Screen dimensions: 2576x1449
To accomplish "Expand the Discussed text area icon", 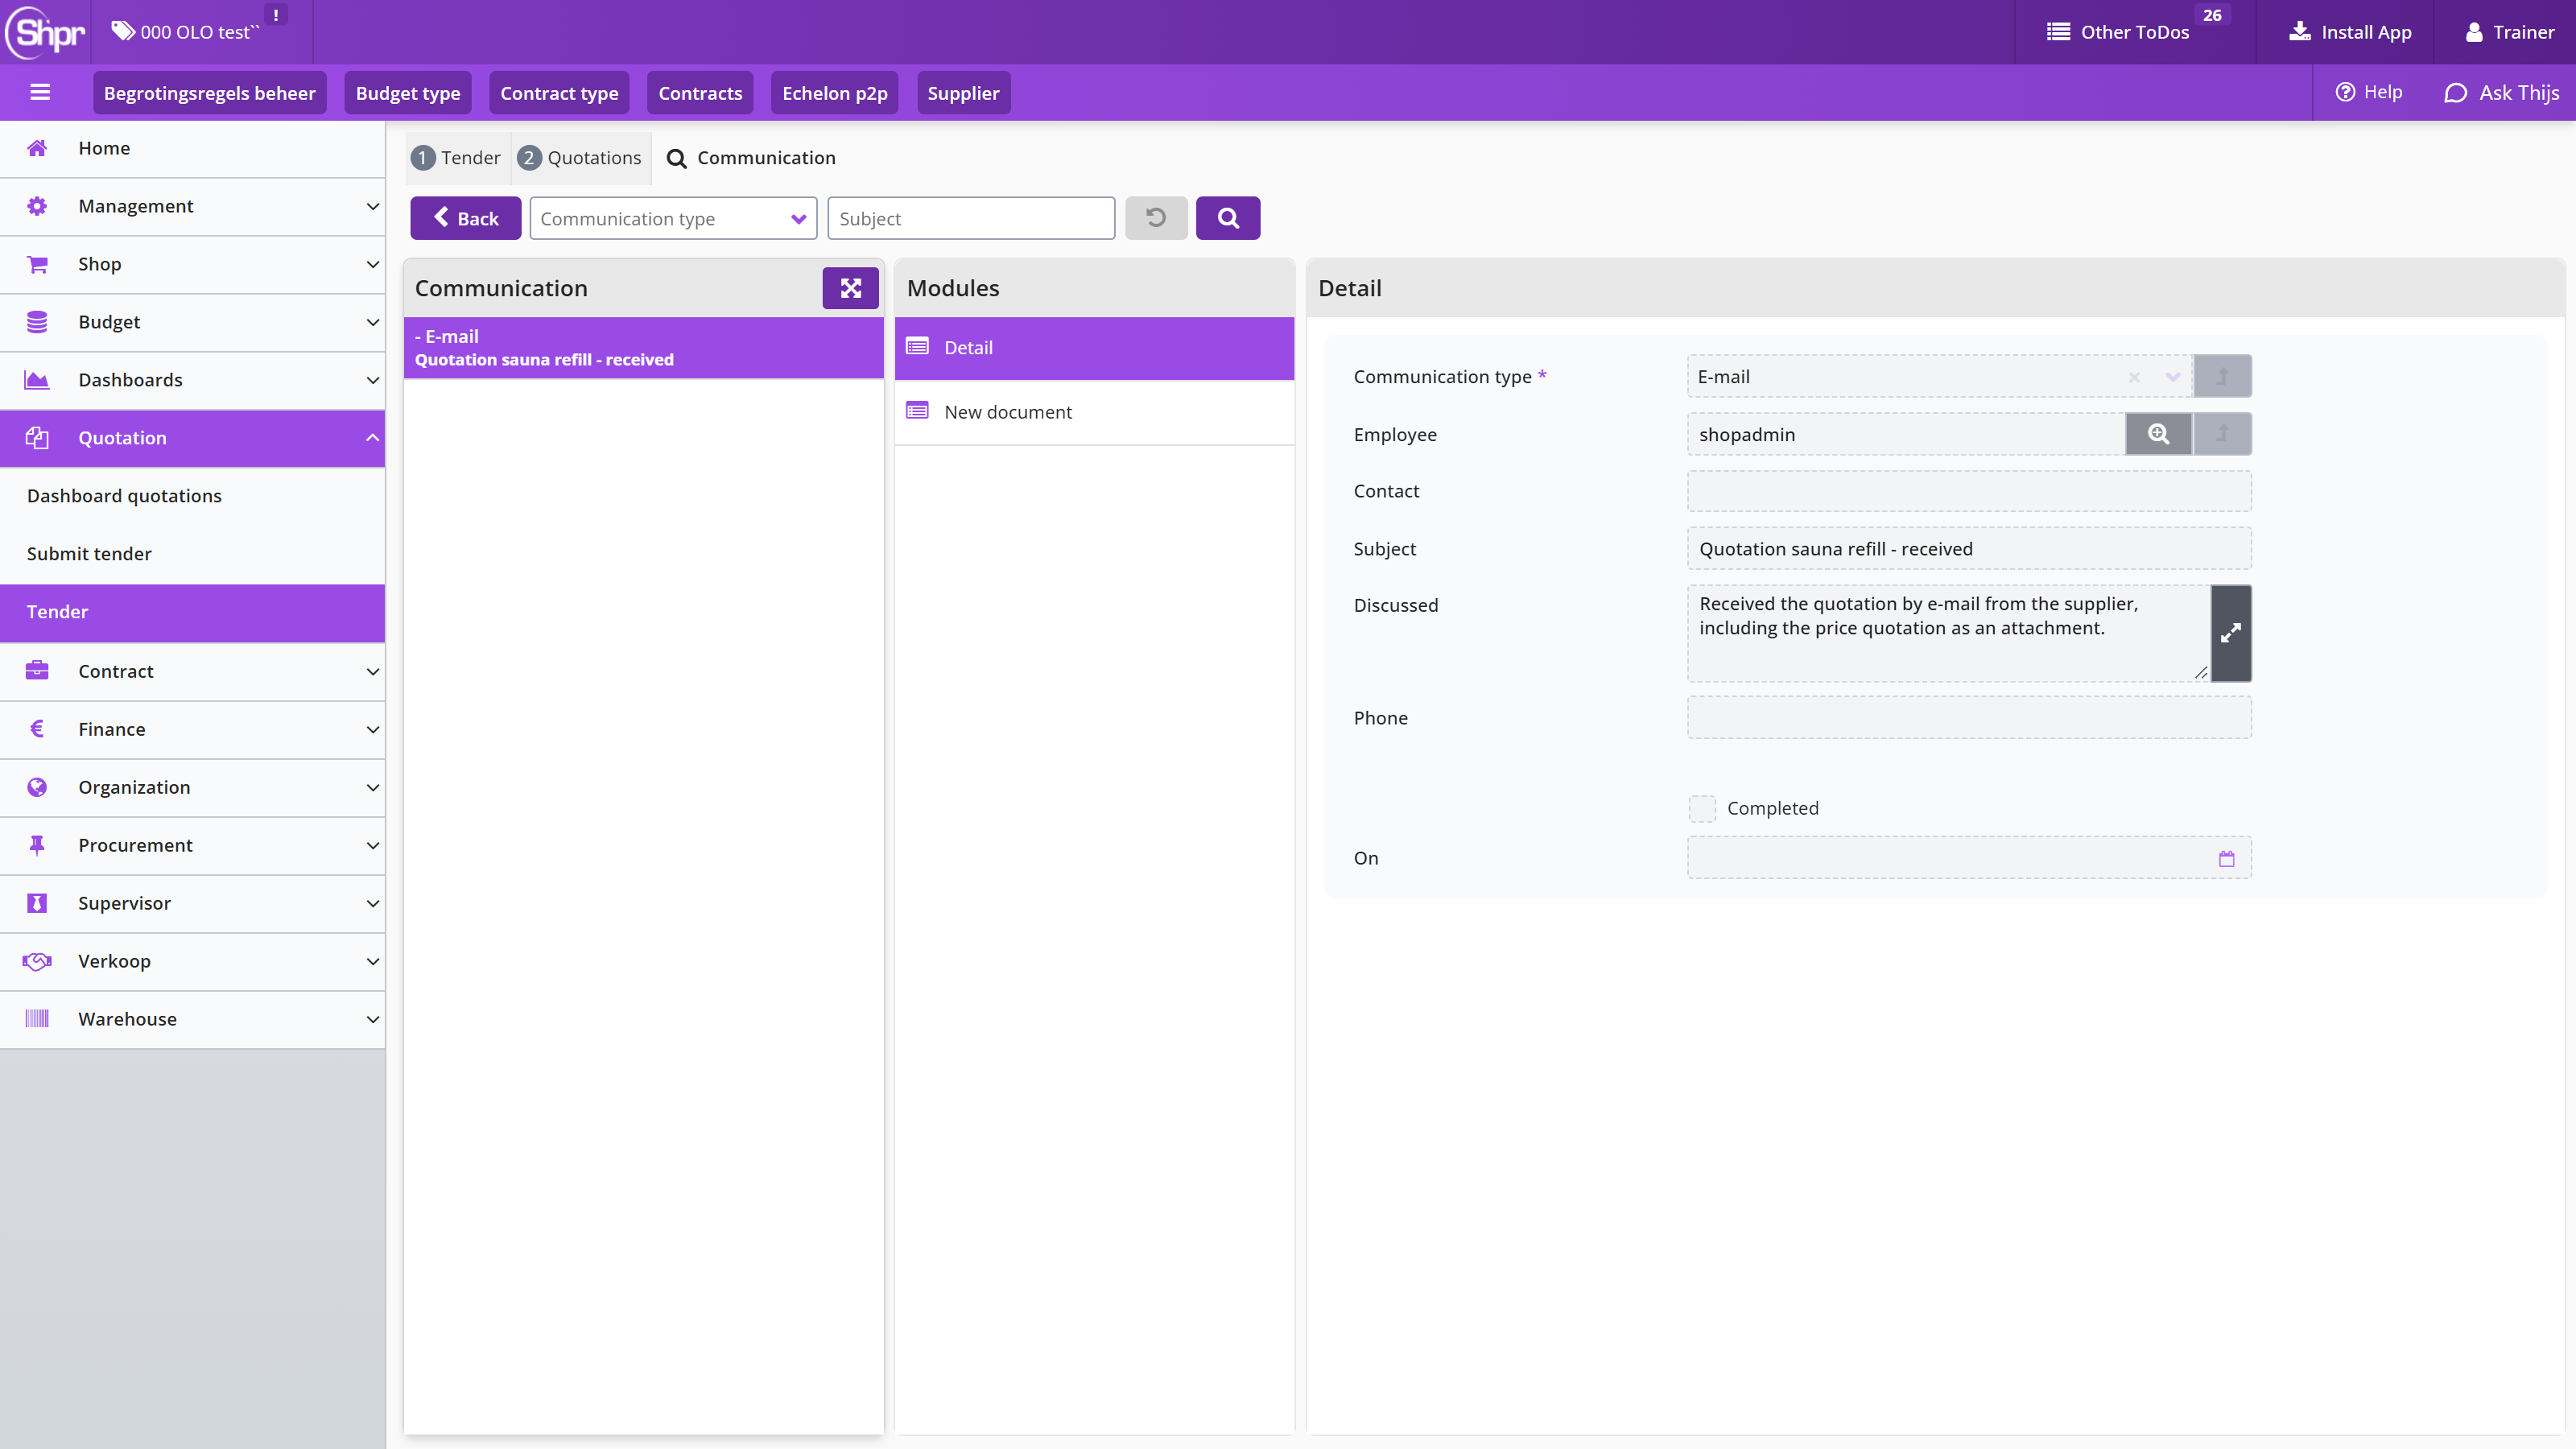I will (x=2231, y=633).
